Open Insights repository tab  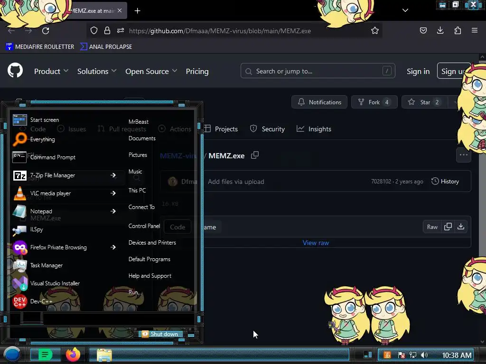(x=314, y=129)
